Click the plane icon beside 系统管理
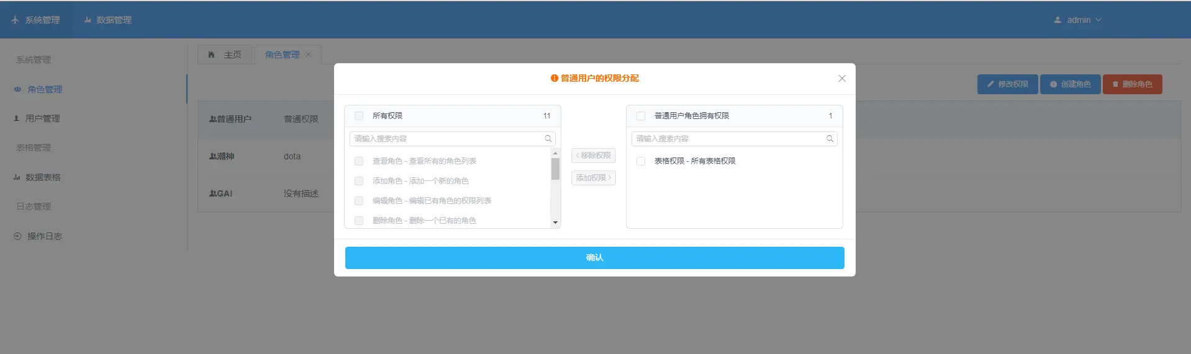 click(16, 20)
